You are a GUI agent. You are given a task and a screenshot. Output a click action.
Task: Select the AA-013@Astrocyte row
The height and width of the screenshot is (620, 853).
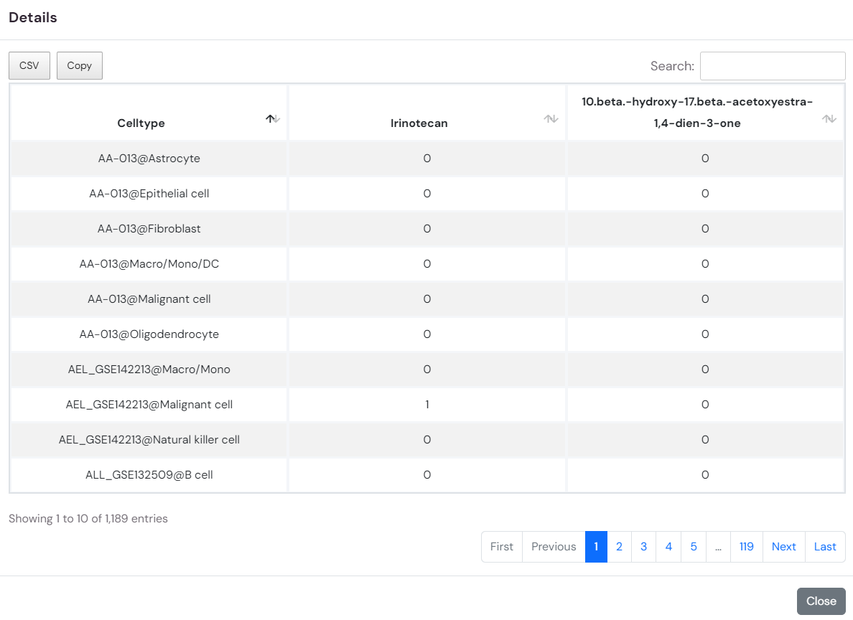pos(149,159)
